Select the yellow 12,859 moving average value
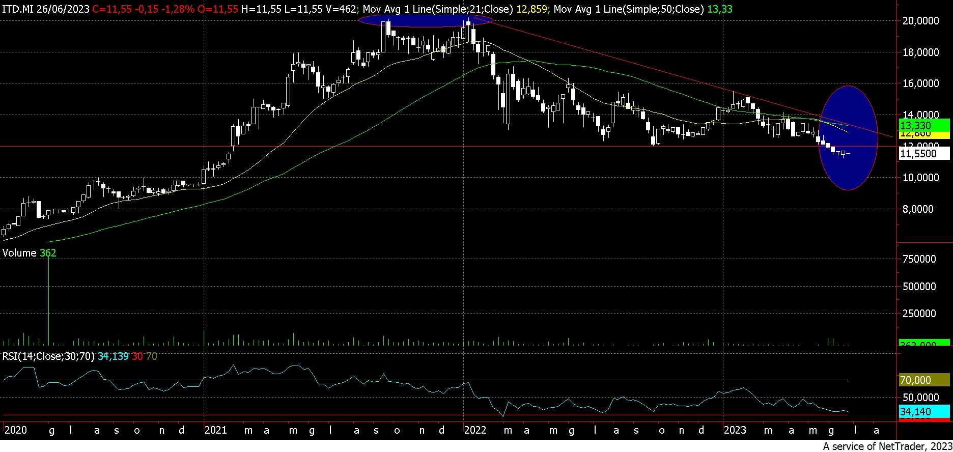 [x=531, y=9]
